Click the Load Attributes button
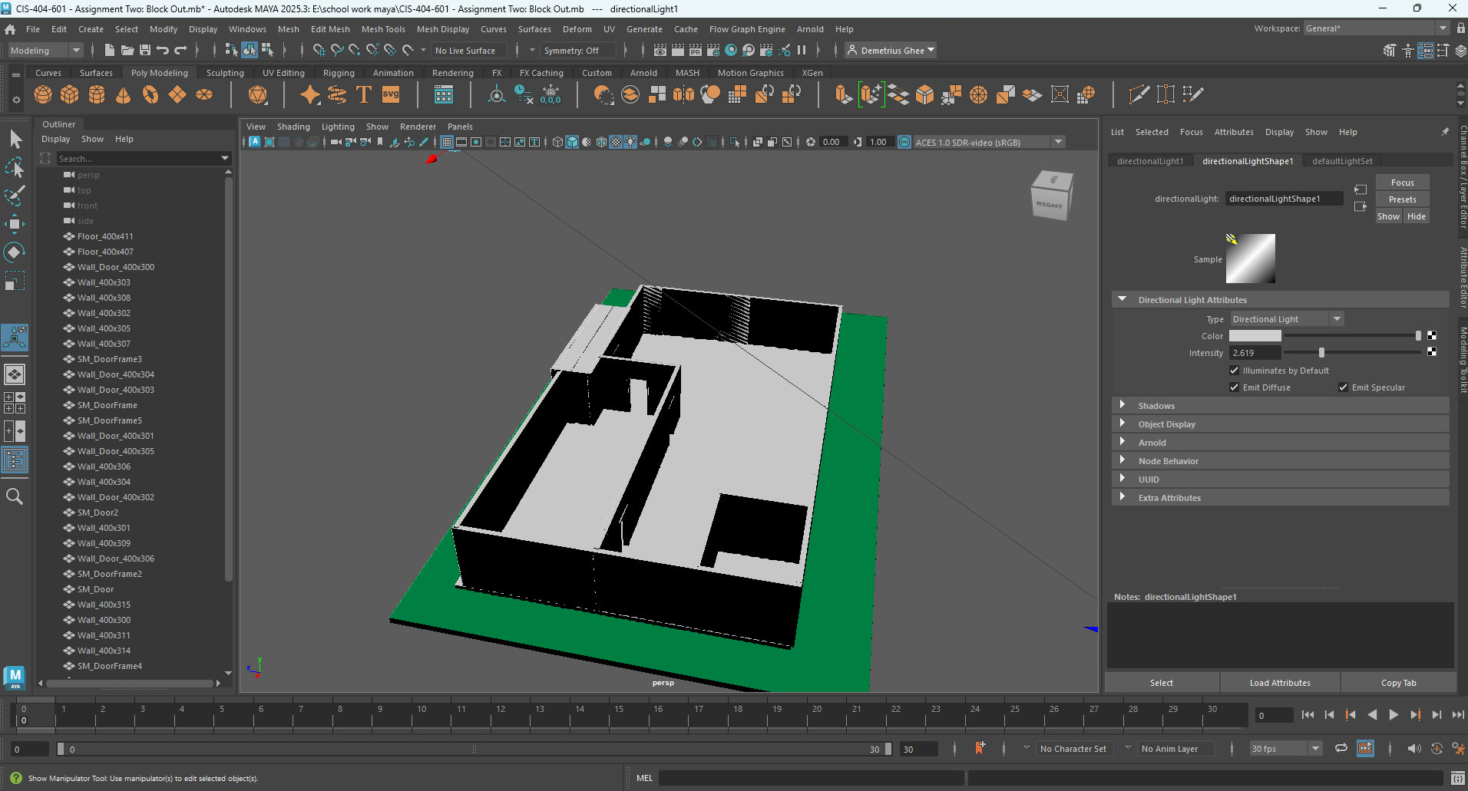The width and height of the screenshot is (1468, 791). pyautogui.click(x=1278, y=682)
